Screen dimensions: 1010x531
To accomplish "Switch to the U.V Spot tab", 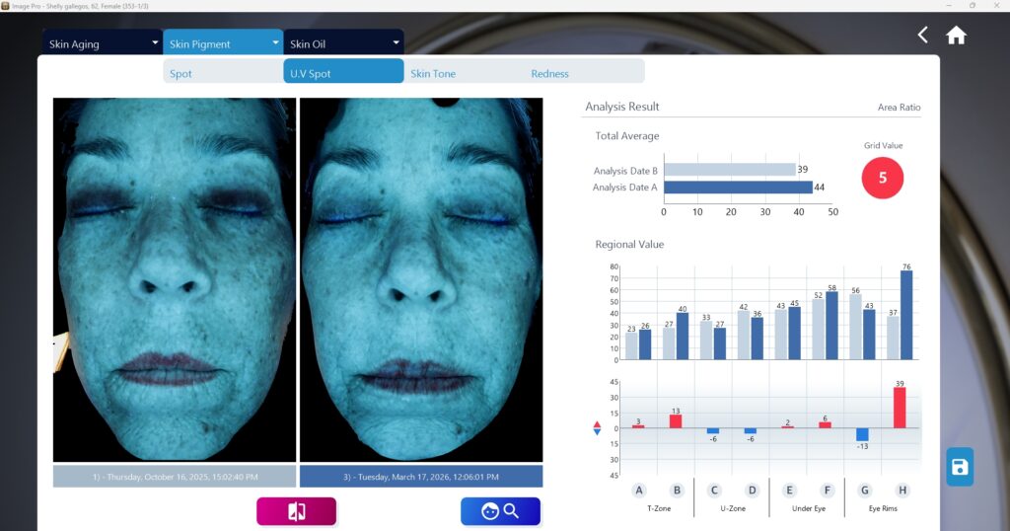I will (343, 71).
